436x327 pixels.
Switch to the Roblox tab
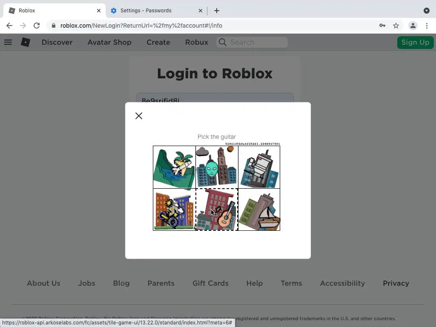54,11
